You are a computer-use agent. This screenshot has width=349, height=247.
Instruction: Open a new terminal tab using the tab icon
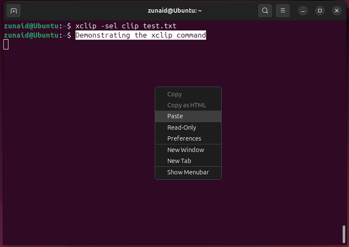pos(13,10)
